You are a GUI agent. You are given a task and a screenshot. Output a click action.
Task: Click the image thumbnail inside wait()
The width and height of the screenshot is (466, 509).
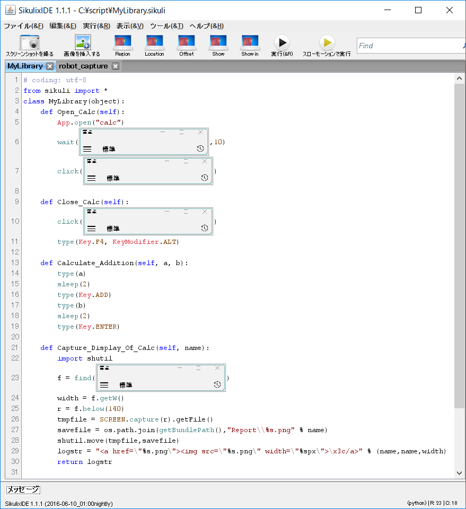coord(143,142)
